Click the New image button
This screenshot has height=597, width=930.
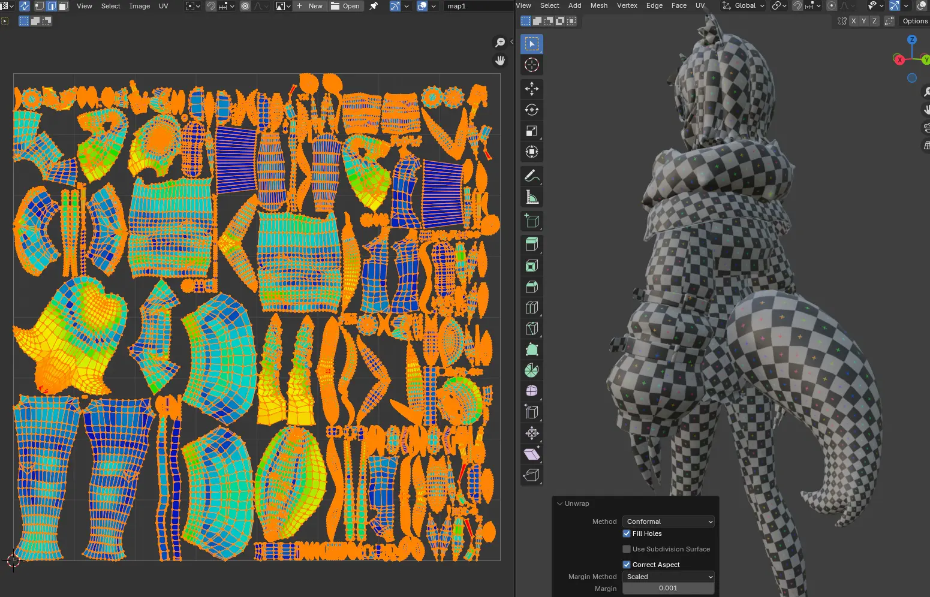pos(310,6)
